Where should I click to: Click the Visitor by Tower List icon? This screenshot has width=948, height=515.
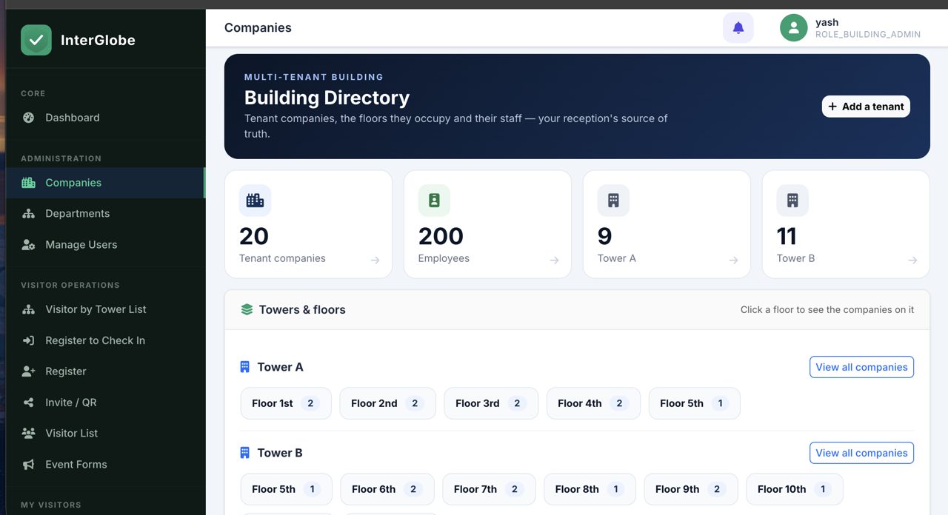(29, 309)
